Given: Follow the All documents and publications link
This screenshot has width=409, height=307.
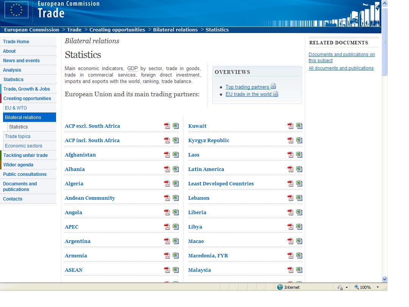Looking at the screenshot, I should click(341, 68).
